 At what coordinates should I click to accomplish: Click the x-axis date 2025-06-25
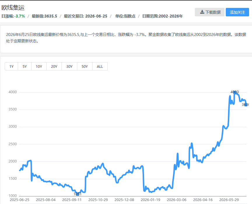coord(20,200)
